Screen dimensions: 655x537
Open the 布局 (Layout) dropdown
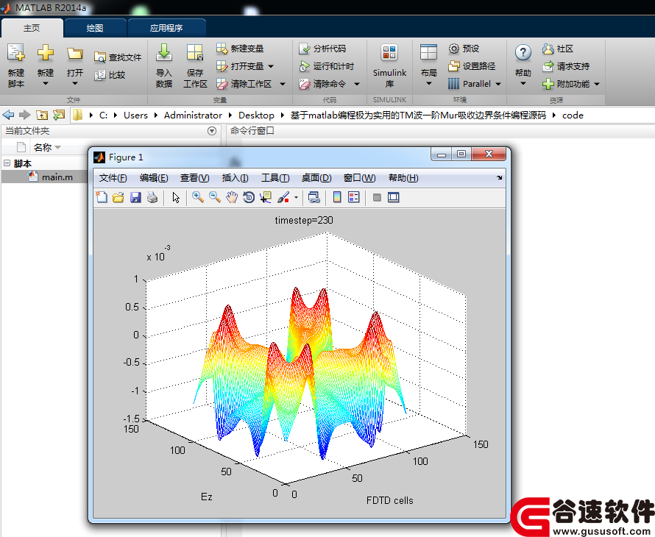428,78
